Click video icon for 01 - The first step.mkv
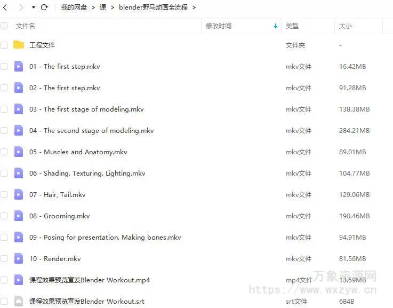The height and width of the screenshot is (308, 393). (x=19, y=67)
